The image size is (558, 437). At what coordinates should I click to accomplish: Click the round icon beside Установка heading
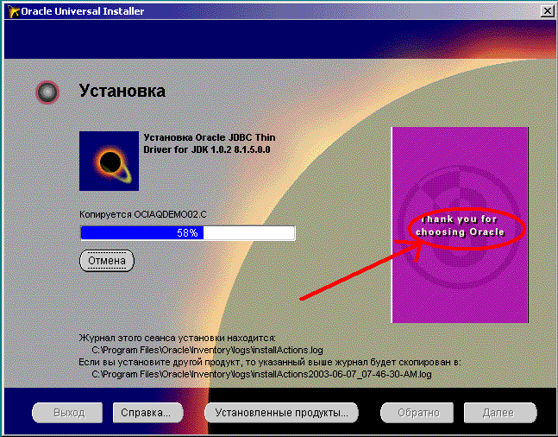click(x=47, y=92)
